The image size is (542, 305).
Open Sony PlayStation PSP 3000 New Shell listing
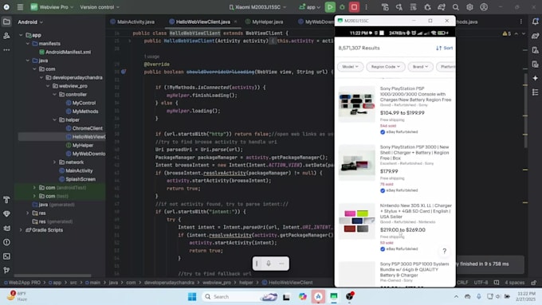(414, 152)
